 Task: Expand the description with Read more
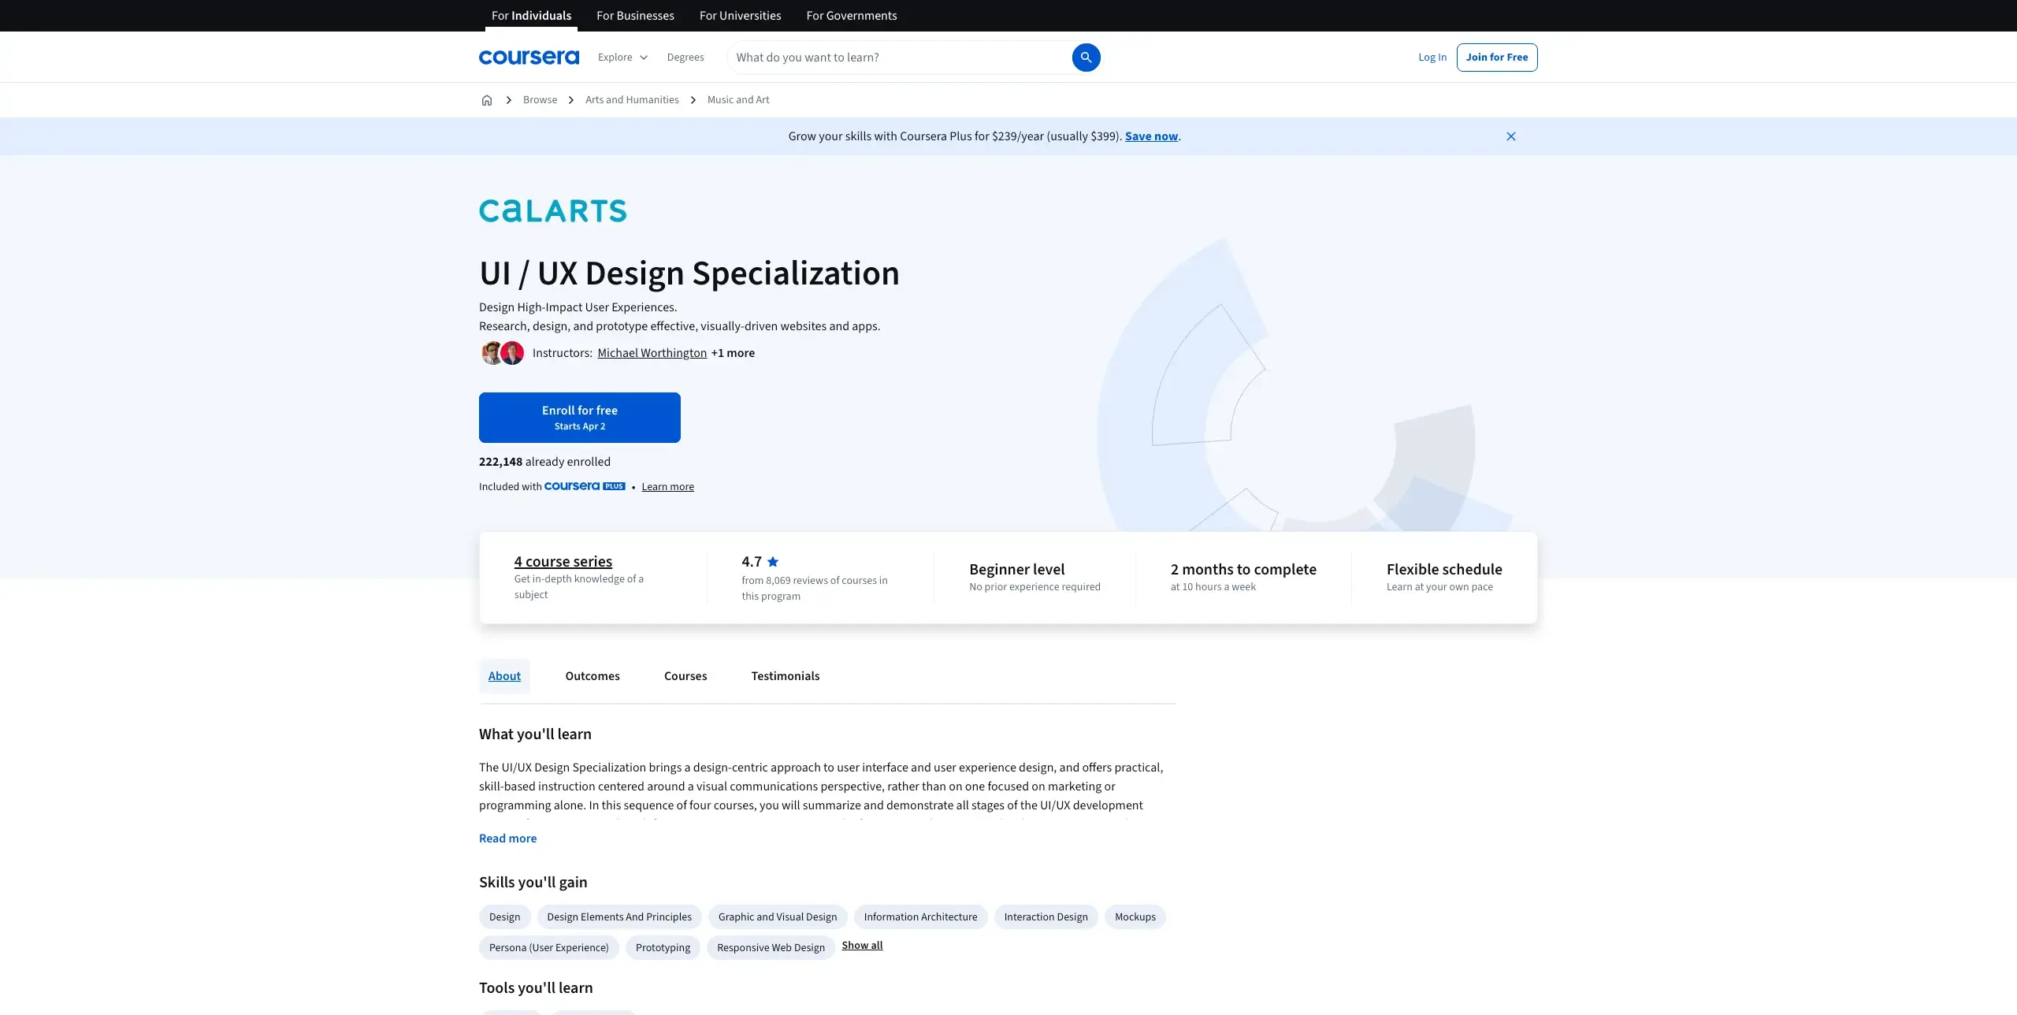[507, 838]
